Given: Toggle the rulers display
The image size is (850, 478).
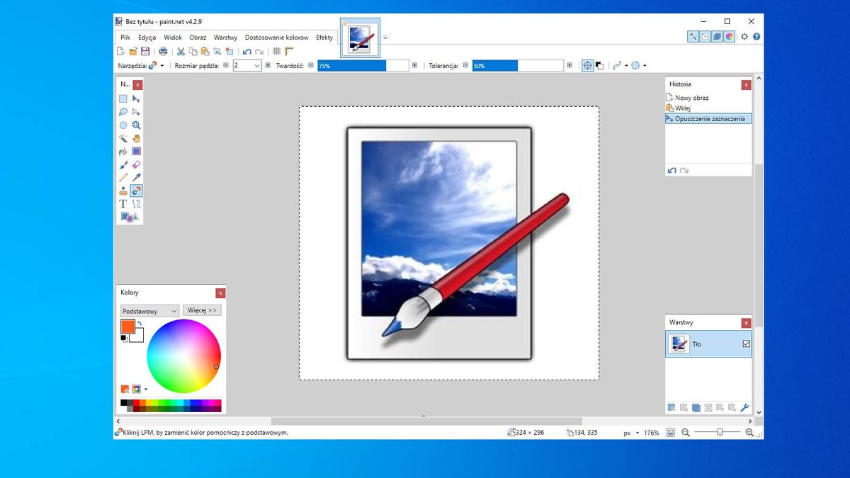Looking at the screenshot, I should (x=289, y=51).
